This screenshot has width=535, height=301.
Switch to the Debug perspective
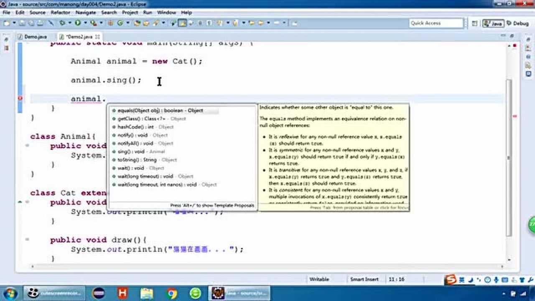(517, 23)
